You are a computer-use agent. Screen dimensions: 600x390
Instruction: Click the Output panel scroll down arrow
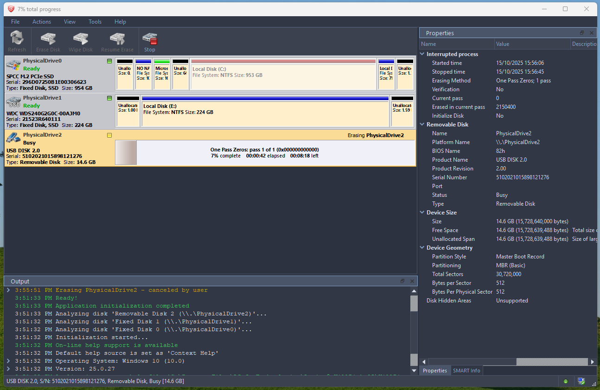click(x=414, y=371)
